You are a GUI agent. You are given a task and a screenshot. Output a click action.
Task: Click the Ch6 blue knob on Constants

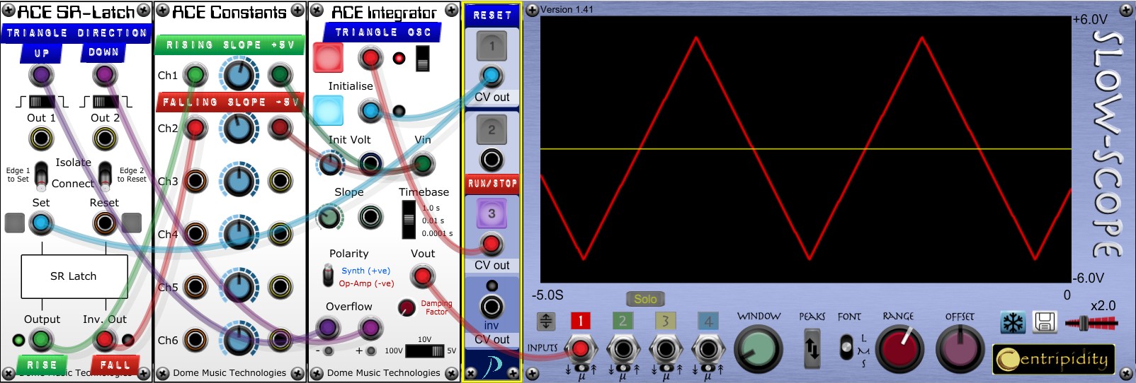239,340
